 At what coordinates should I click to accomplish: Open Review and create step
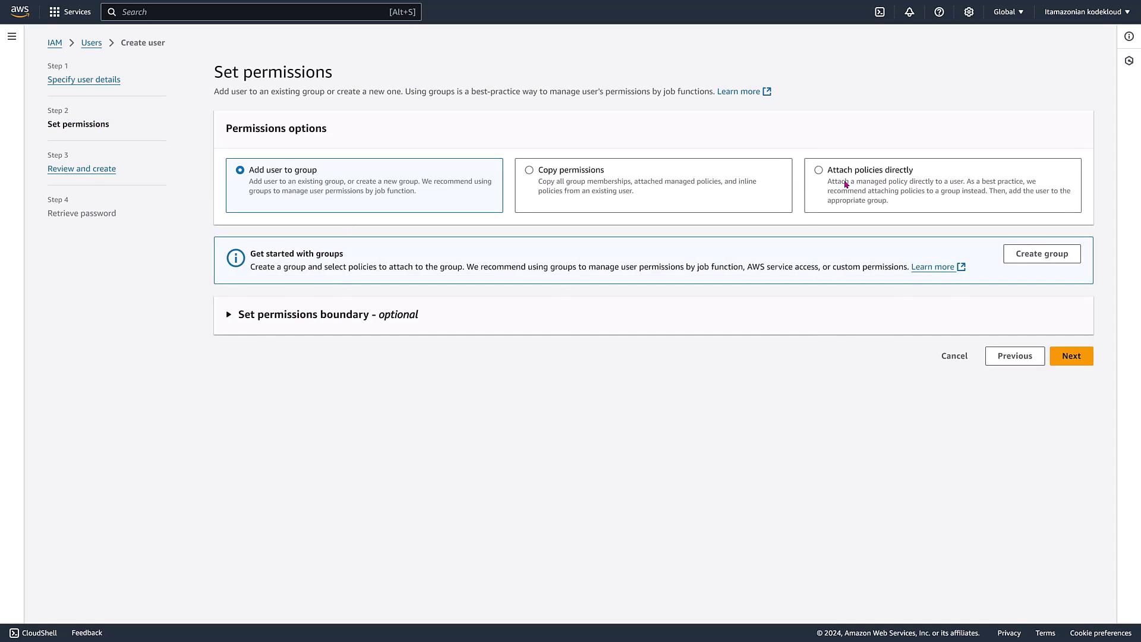[x=81, y=169]
